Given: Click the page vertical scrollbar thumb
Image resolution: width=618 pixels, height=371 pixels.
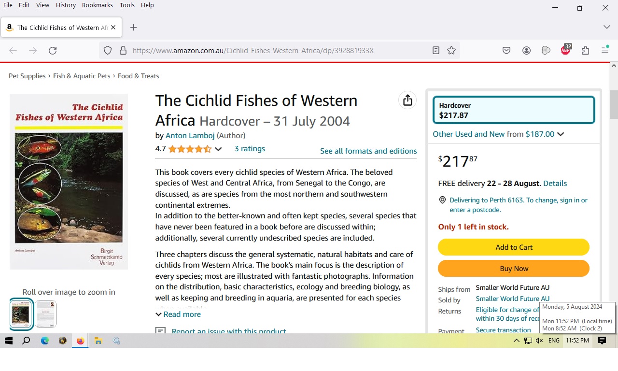Looking at the screenshot, I should click(614, 104).
